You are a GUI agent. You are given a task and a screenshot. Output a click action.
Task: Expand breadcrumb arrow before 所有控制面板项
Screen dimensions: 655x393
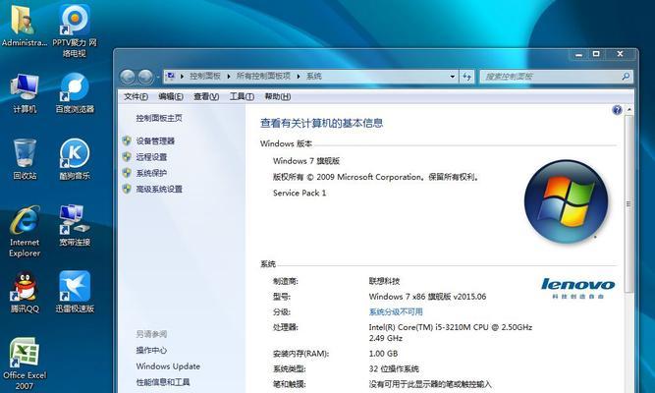229,77
